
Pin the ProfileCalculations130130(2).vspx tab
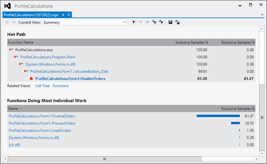pyautogui.click(x=63, y=15)
